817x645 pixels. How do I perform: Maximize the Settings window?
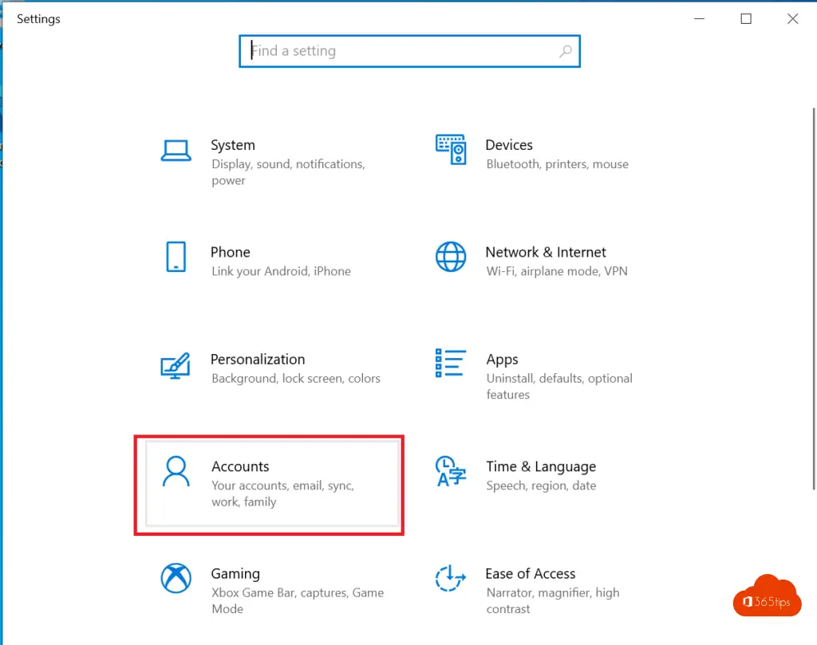coord(746,19)
